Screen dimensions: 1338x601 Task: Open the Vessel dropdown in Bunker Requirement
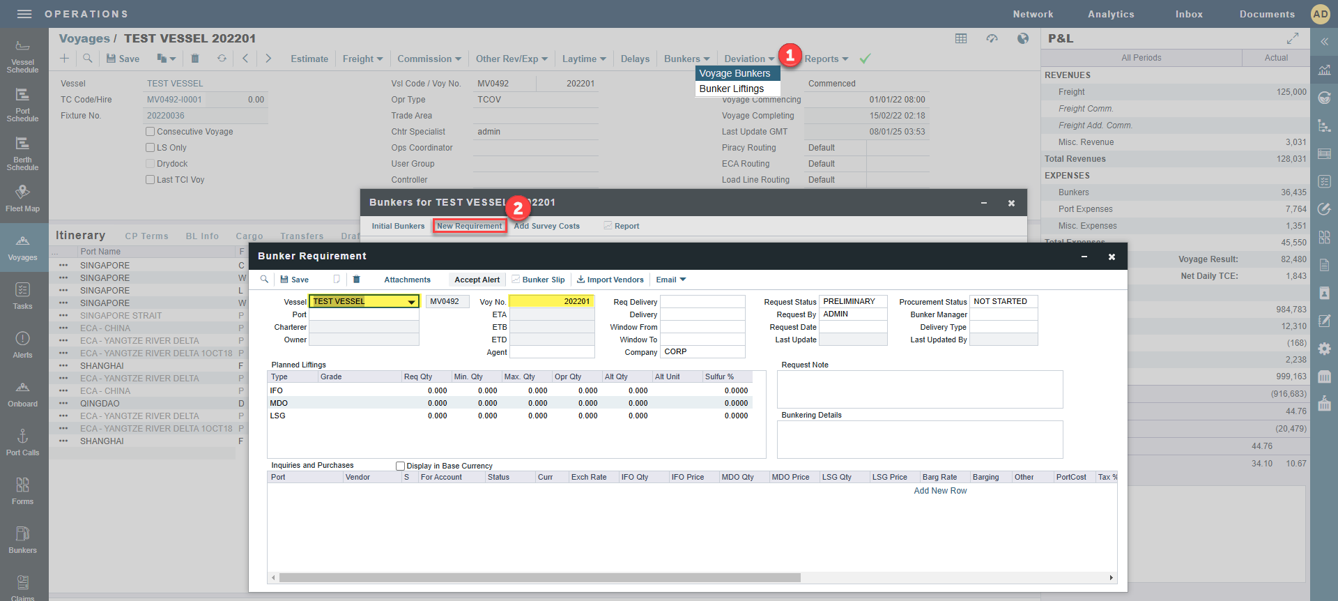[x=411, y=302]
